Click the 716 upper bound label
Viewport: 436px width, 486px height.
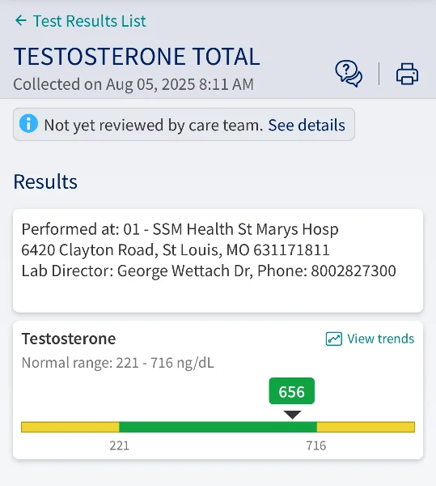316,446
